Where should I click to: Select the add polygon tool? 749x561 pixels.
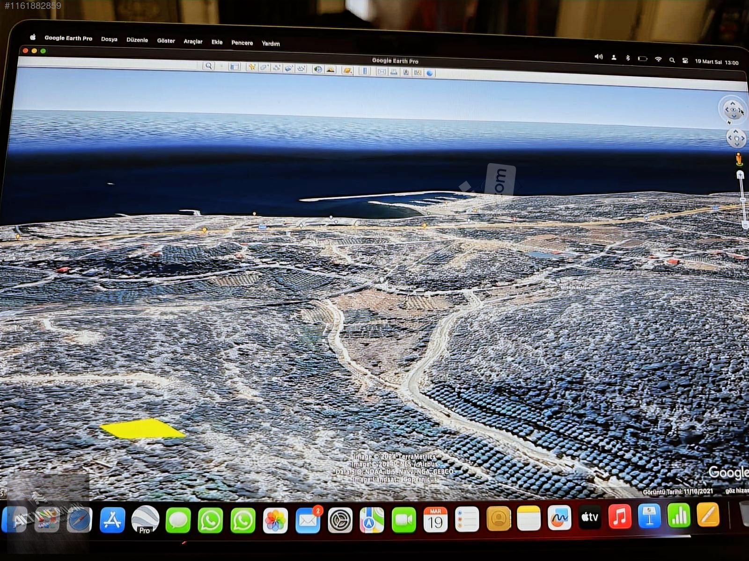coord(264,68)
